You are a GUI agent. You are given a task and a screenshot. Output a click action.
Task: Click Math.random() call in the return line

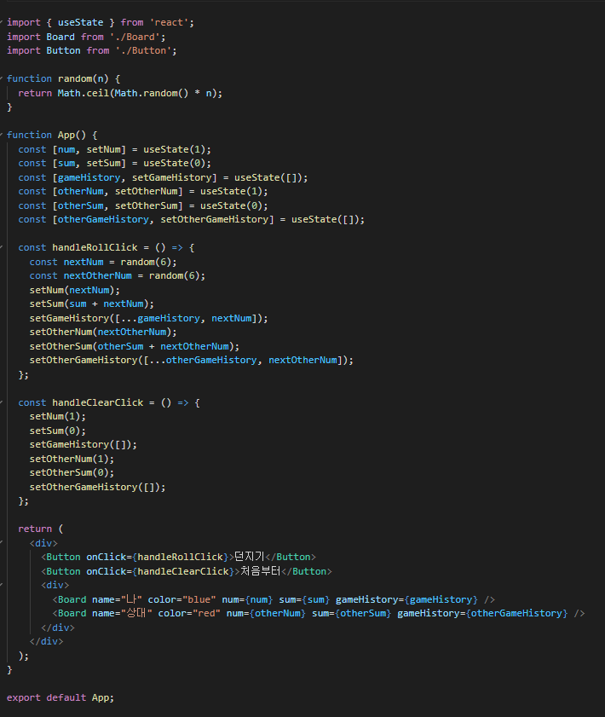pyautogui.click(x=152, y=93)
